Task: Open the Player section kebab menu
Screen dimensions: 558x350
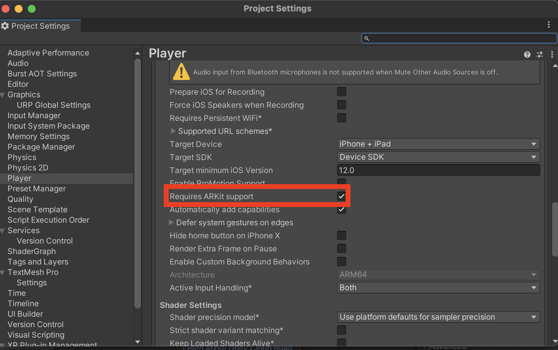Action: pyautogui.click(x=552, y=55)
